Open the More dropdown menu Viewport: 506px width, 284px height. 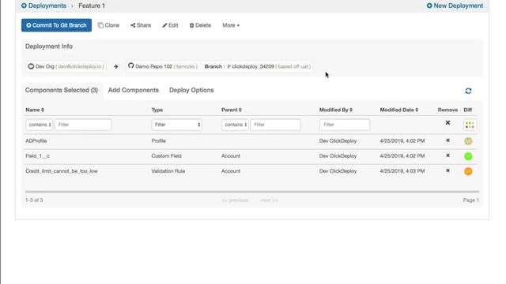click(231, 25)
